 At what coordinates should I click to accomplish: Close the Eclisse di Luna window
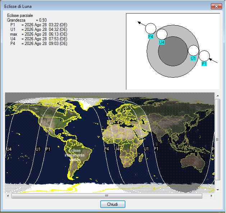click(x=216, y=6)
